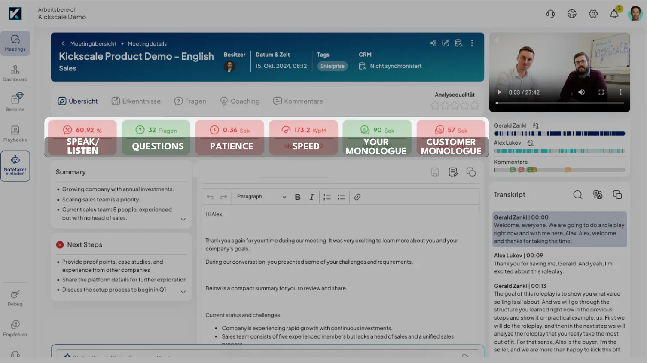647x363 pixels.
Task: Toggle bold formatting
Action: click(297, 197)
